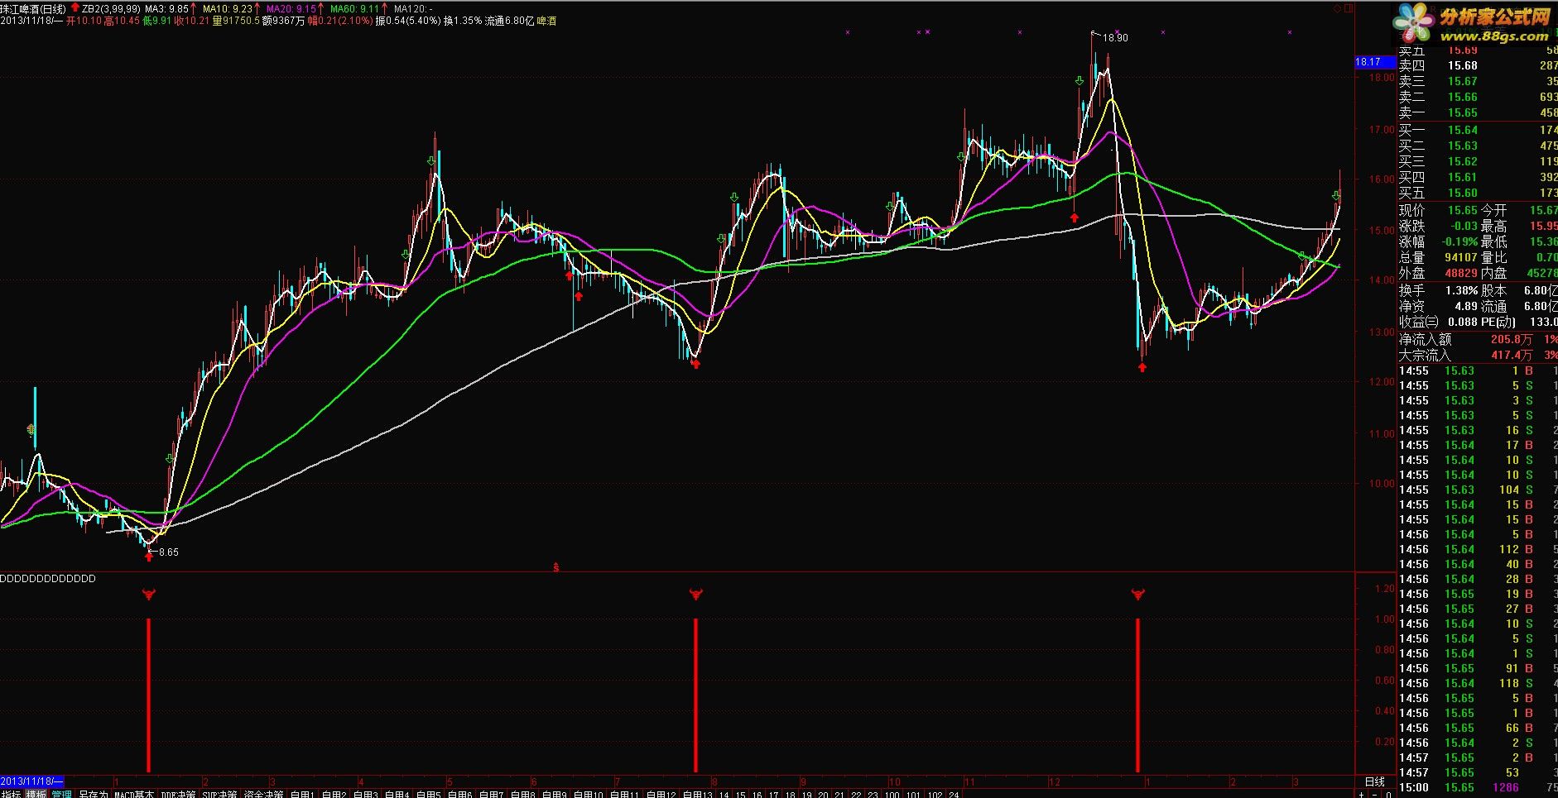
Task: Click the 珠江啤酒(日线) chart title
Action: (33, 8)
